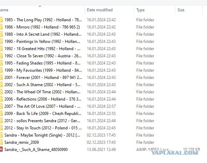Select the 2006 - Reflections folder
207x163 pixels.
point(43,99)
